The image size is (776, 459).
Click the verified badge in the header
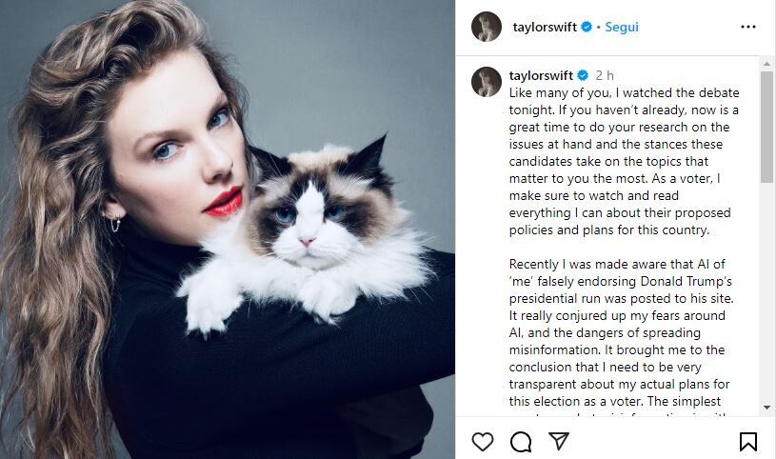587,27
